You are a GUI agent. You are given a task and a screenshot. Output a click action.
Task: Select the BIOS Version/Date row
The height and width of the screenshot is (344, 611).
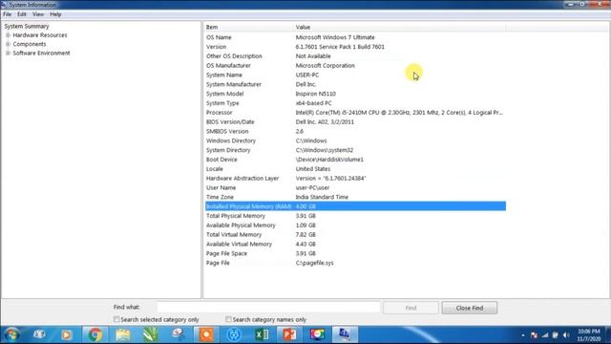[355, 121]
